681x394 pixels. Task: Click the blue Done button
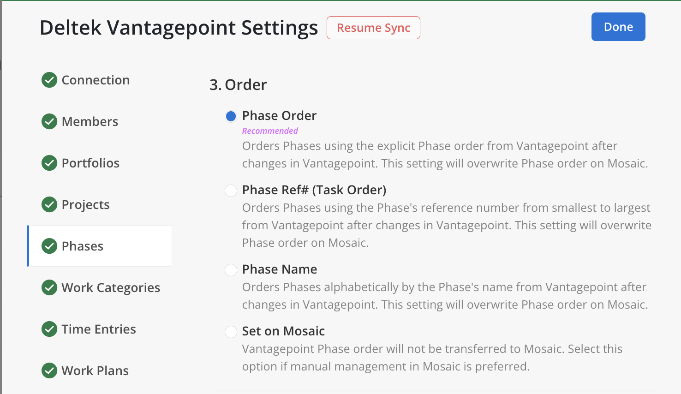[x=618, y=27]
